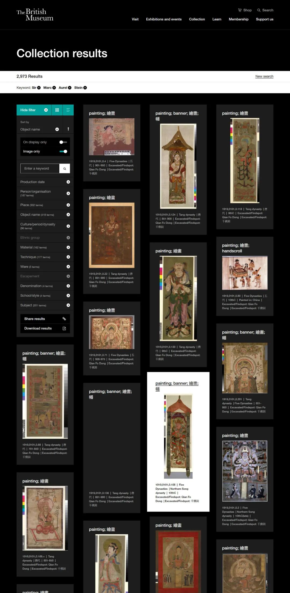Reverse sort order with arrow icon

pos(68,129)
